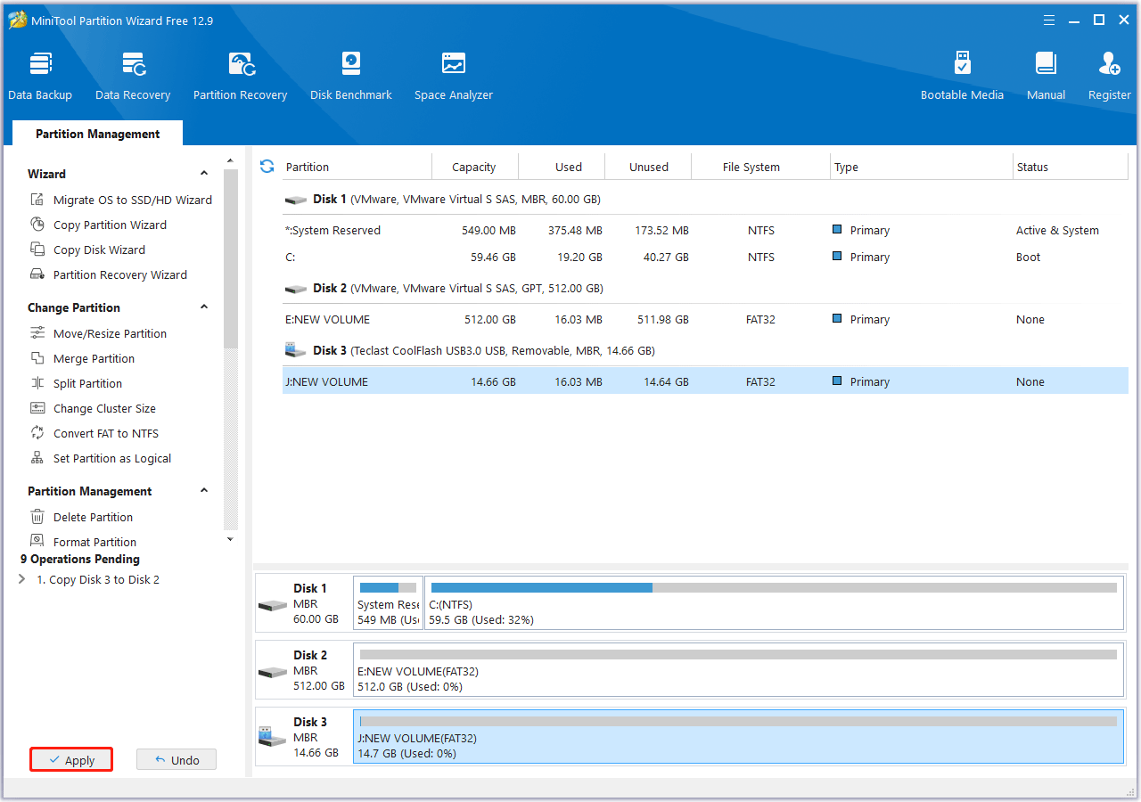1141x802 pixels.
Task: Choose Delete Partition
Action: click(x=81, y=517)
